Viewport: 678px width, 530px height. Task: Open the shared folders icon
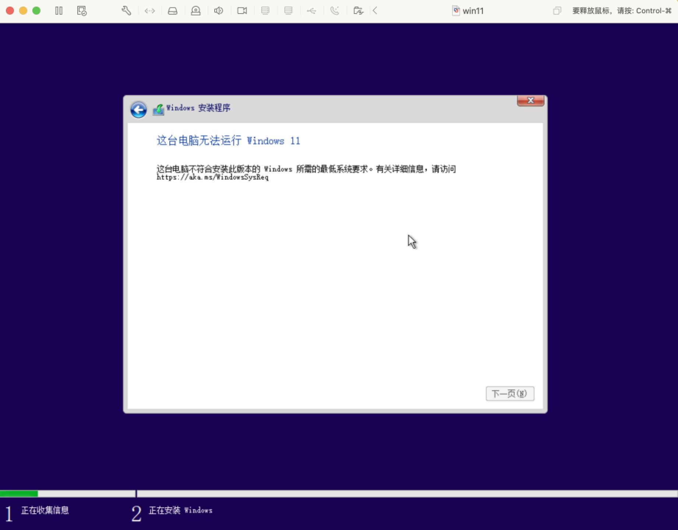(358, 11)
